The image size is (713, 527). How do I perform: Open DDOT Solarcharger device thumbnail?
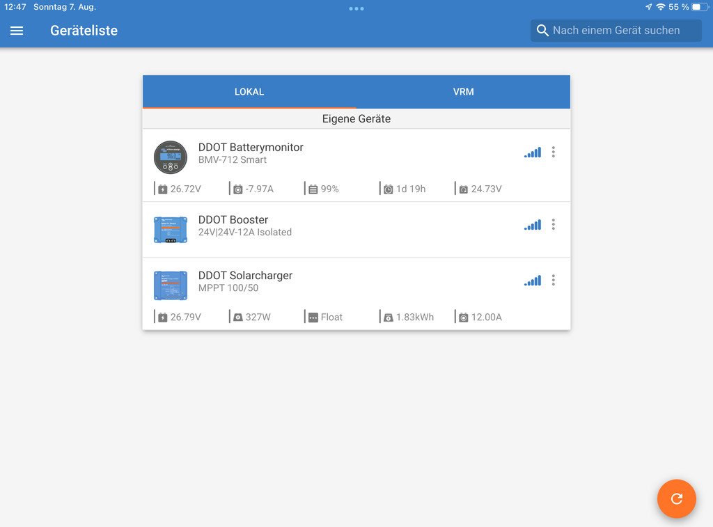(171, 285)
